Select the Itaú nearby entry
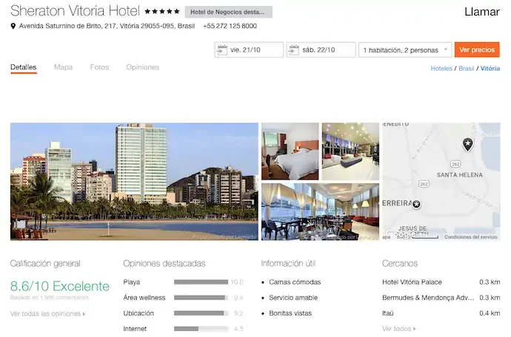This screenshot has height=337, width=511. tap(441, 313)
